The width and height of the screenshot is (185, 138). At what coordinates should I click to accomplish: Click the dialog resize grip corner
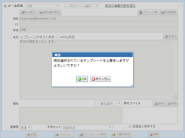point(132,85)
